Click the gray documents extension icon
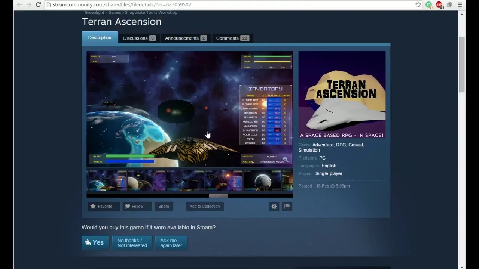Viewport: 479px width, 269px height. [x=449, y=5]
